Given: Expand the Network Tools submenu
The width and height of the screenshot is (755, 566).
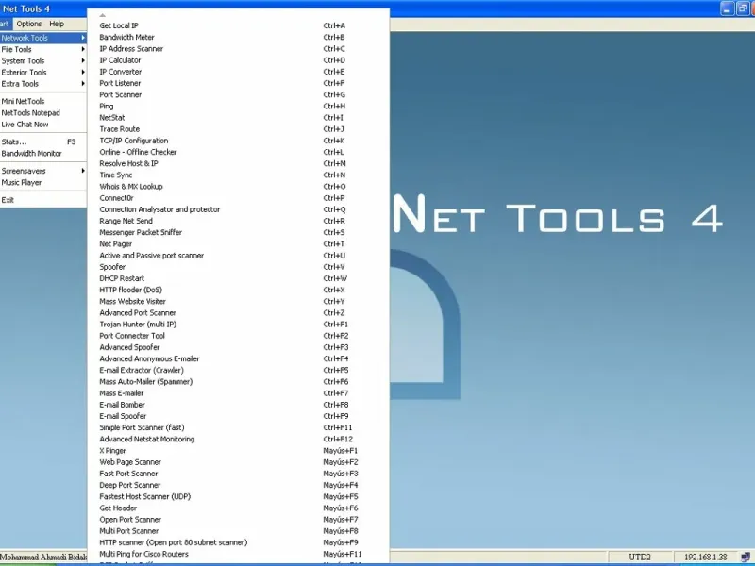Looking at the screenshot, I should 43,38.
